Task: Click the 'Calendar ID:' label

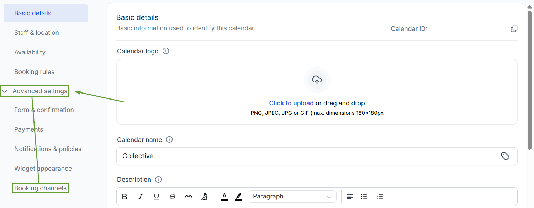Action: point(409,29)
